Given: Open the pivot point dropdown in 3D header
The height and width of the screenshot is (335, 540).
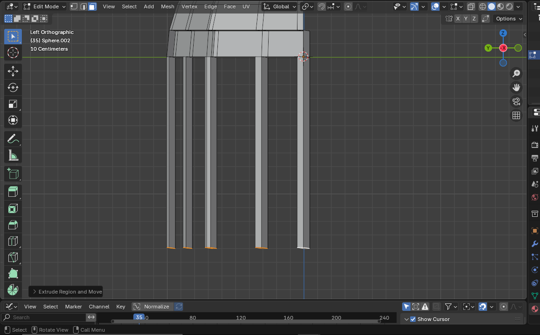Looking at the screenshot, I should point(307,7).
